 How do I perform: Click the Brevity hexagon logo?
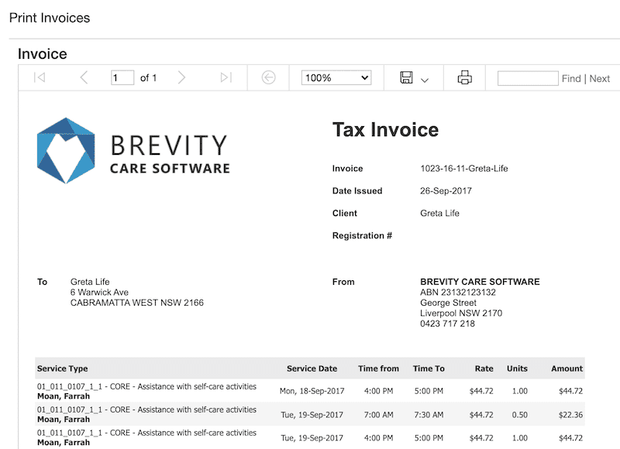tap(66, 150)
